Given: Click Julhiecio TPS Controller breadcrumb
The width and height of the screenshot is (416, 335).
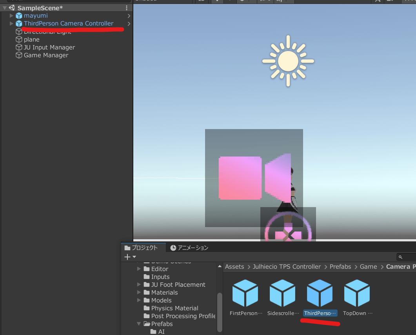Looking at the screenshot, I should 287,266.
